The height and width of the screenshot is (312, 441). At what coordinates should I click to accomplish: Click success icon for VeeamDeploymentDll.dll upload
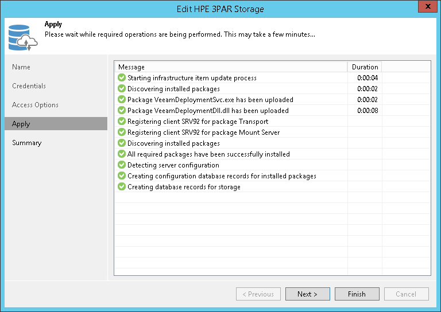[121, 111]
